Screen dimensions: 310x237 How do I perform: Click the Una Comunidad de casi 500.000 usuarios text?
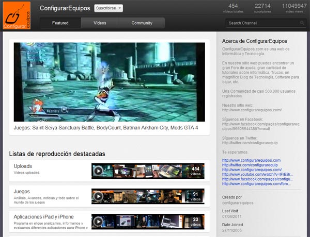pyautogui.click(x=259, y=93)
